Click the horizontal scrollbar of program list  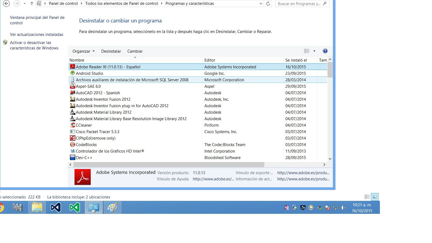(x=169, y=164)
